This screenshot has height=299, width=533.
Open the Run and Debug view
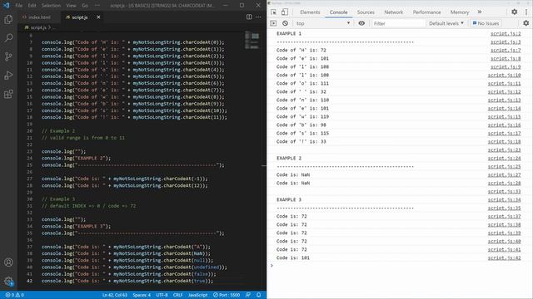(x=8, y=75)
